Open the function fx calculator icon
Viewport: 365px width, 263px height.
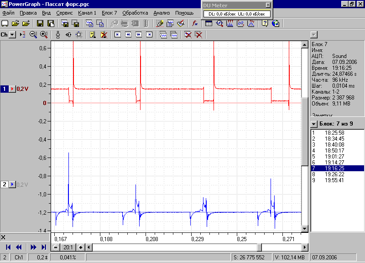click(x=195, y=23)
